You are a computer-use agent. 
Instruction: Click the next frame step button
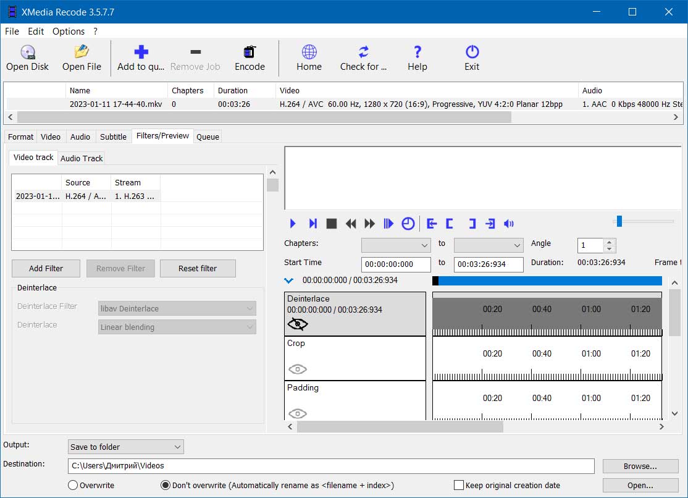313,224
